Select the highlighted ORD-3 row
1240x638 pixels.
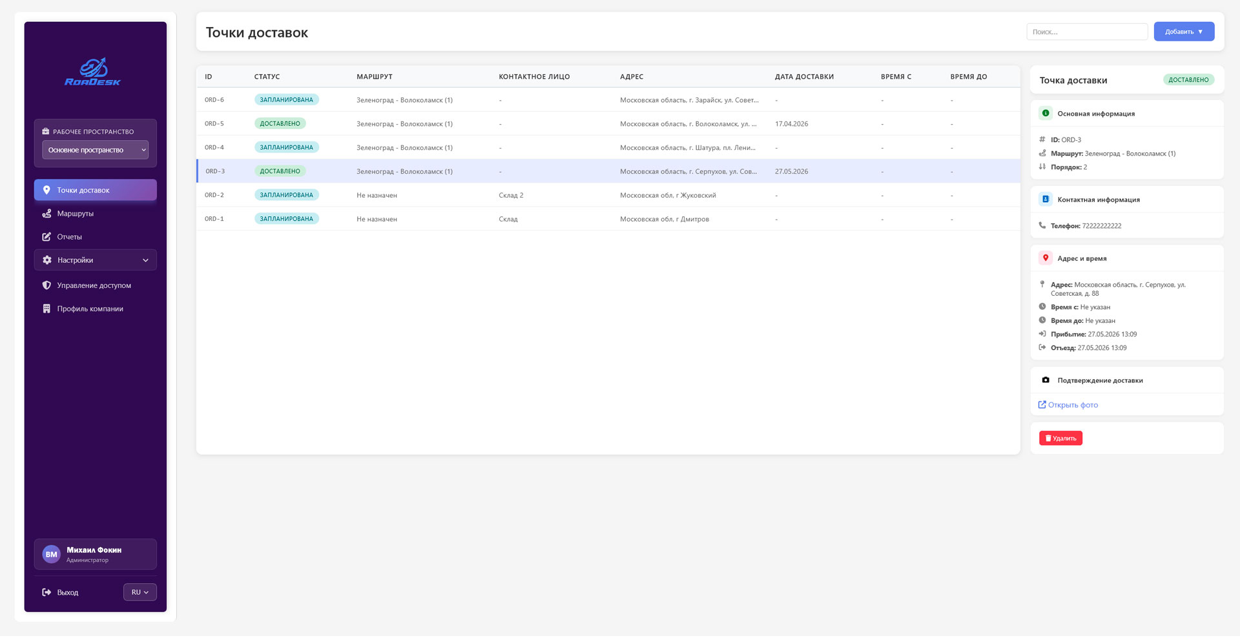click(608, 171)
